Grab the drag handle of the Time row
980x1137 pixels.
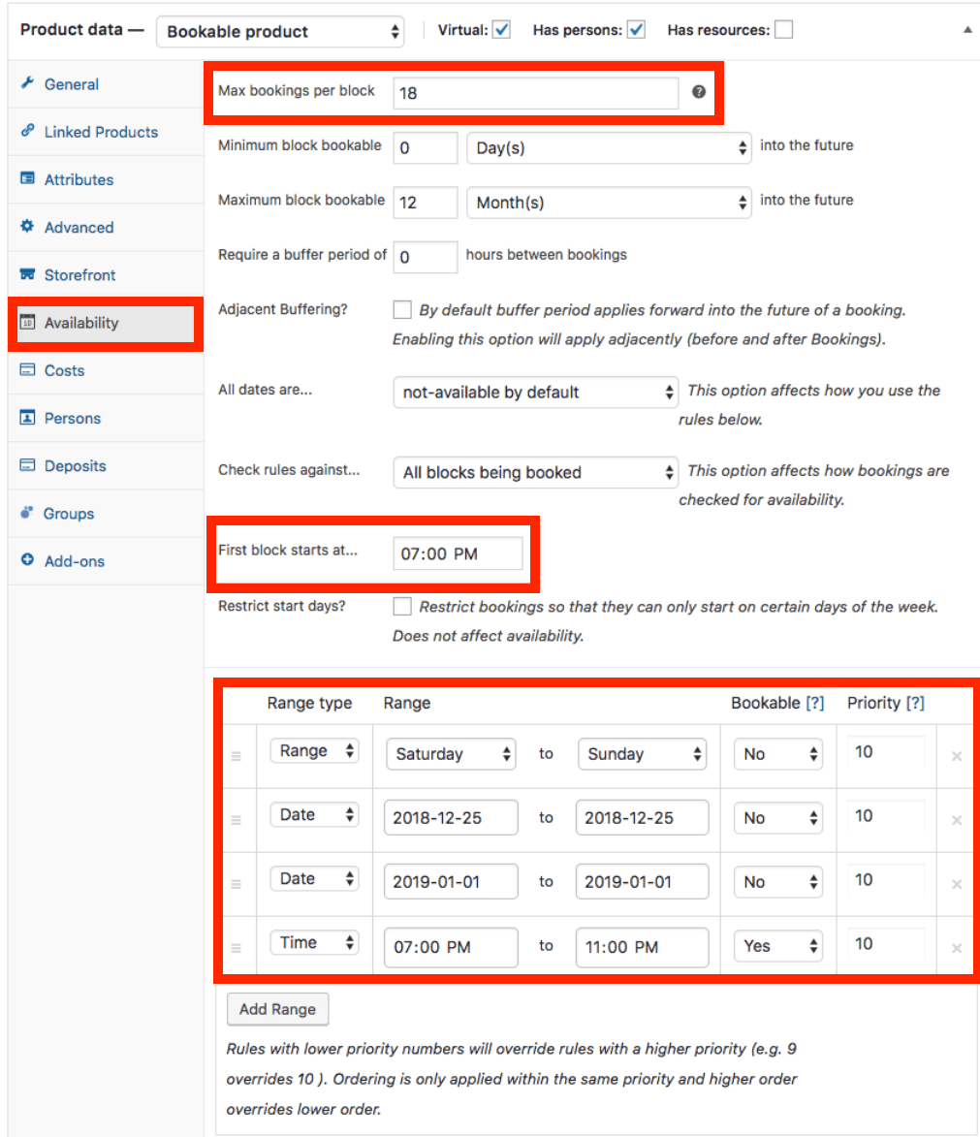(x=237, y=948)
